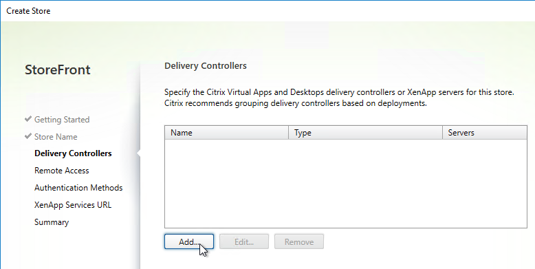Jump to the Remote Access step
The image size is (535, 269).
(62, 171)
